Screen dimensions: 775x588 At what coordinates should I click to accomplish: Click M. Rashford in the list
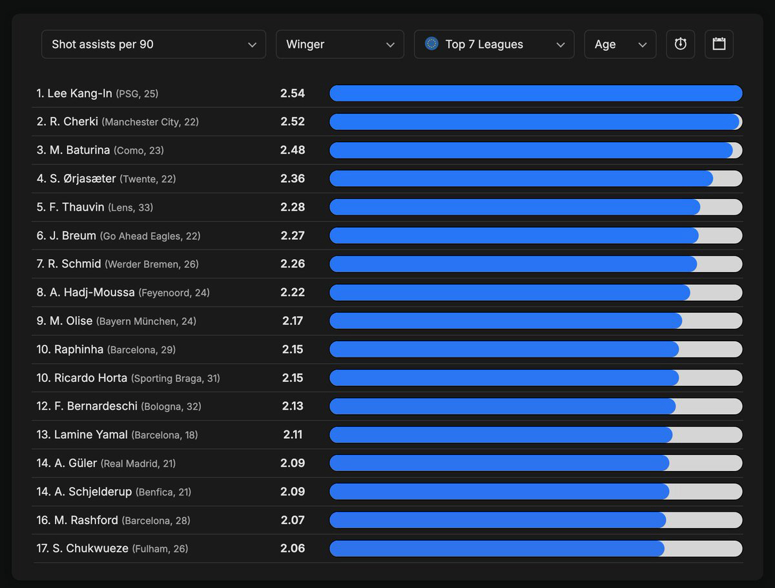84,520
